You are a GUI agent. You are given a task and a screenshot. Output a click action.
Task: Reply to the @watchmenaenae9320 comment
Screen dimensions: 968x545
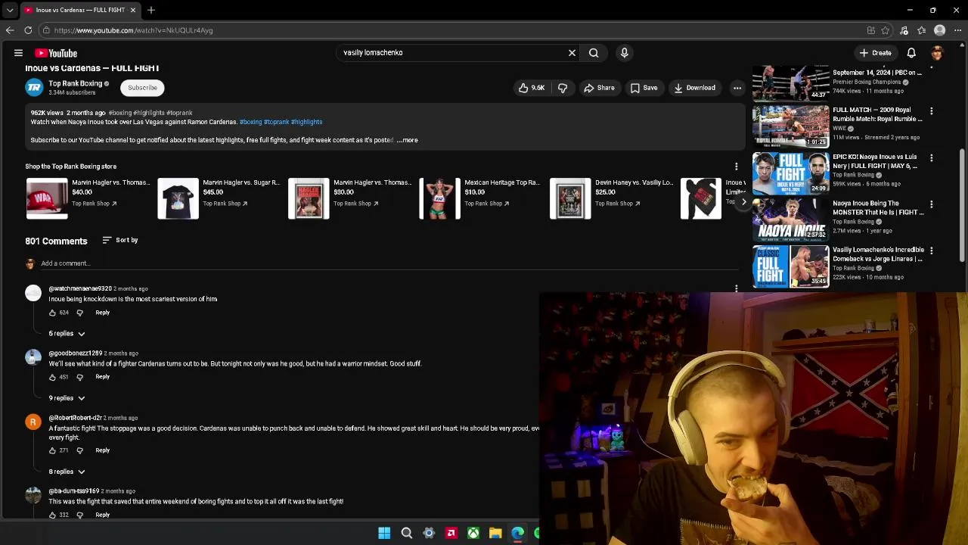pos(102,313)
